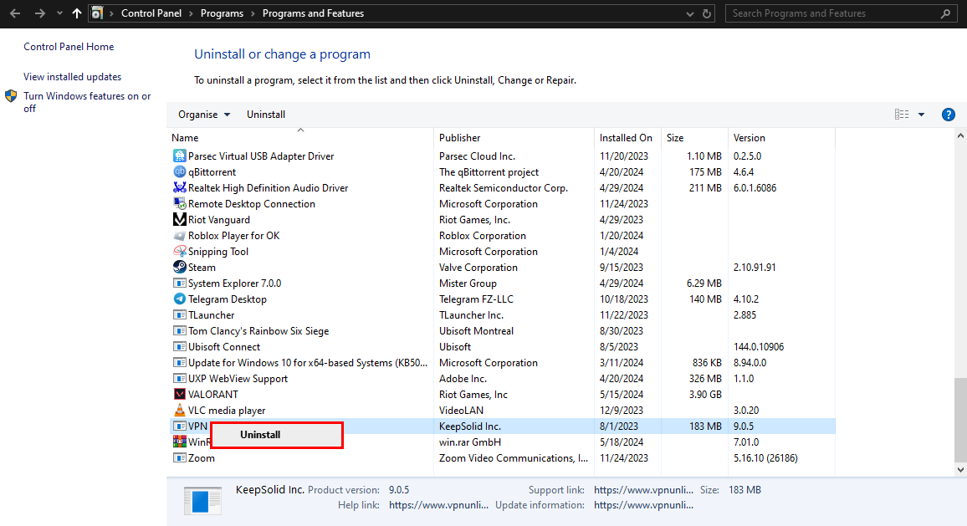Click Uninstall in the toolbar
The width and height of the screenshot is (967, 526).
tap(266, 115)
